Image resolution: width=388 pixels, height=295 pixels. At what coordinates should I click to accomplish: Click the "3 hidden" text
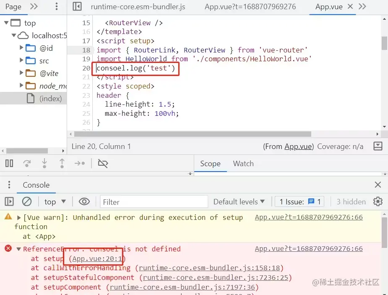pos(351,202)
